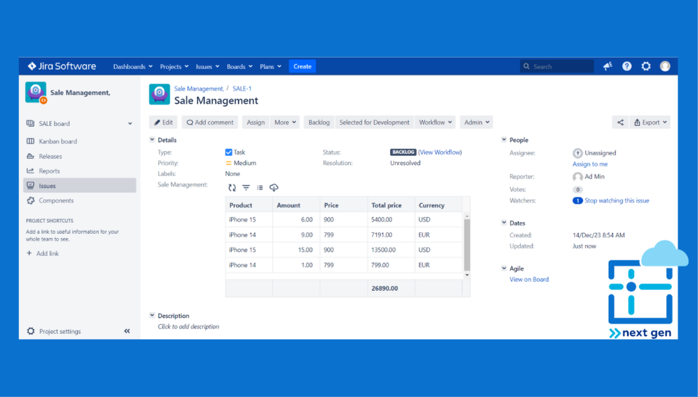Open the Boards dropdown menu
This screenshot has height=397, width=698.
[x=239, y=66]
